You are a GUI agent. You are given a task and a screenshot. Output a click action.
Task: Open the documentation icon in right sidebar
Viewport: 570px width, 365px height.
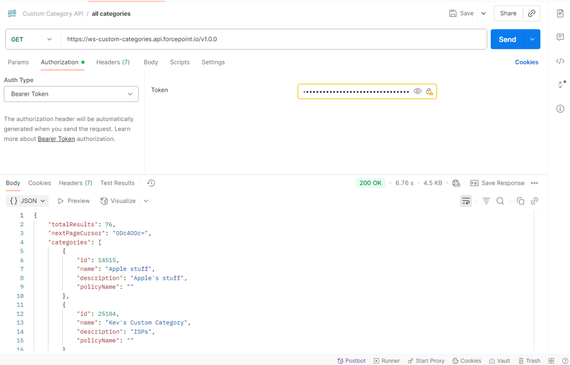560,14
